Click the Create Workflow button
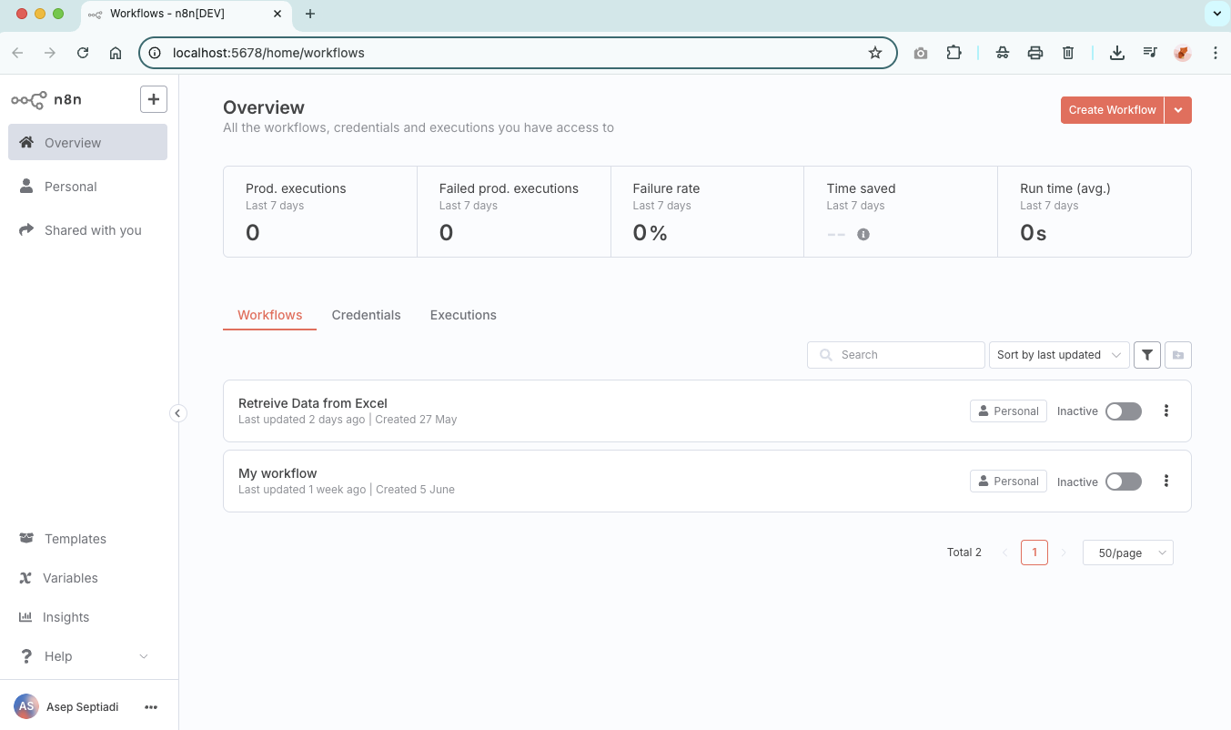 click(1112, 110)
